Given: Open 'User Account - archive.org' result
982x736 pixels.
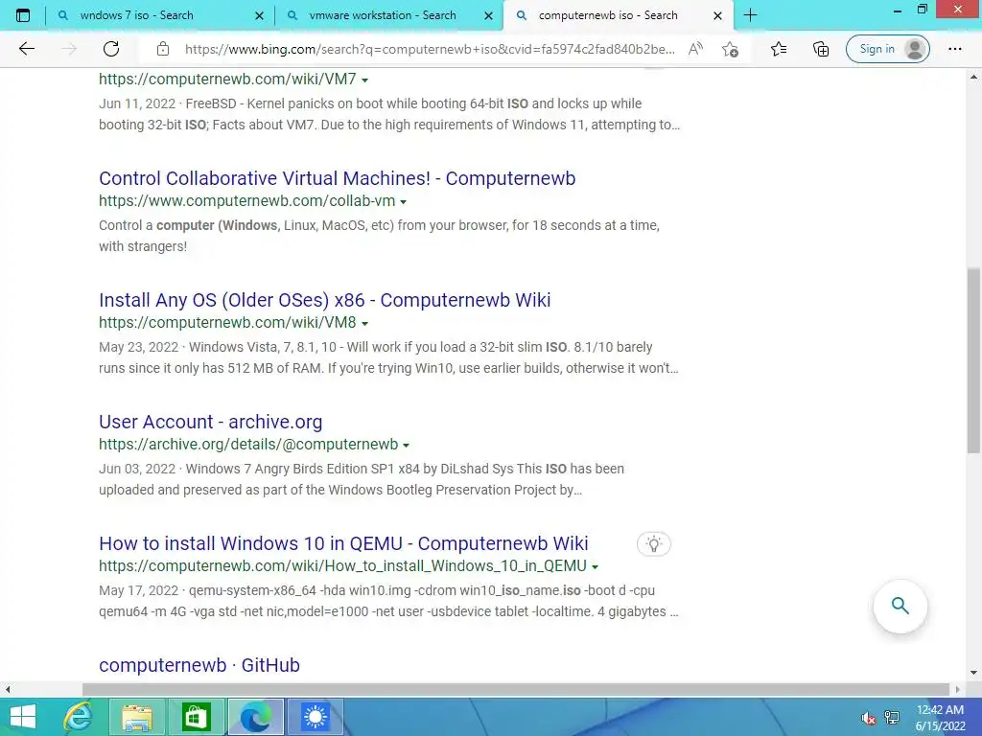Looking at the screenshot, I should click(210, 422).
